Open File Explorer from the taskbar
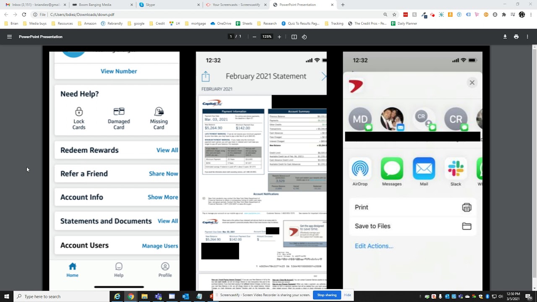This screenshot has height=302, width=537. point(144,297)
